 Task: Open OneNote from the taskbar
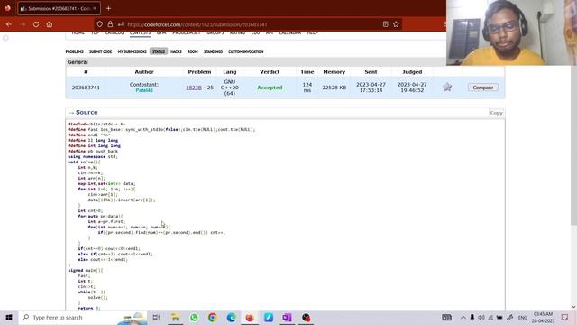[x=287, y=317]
